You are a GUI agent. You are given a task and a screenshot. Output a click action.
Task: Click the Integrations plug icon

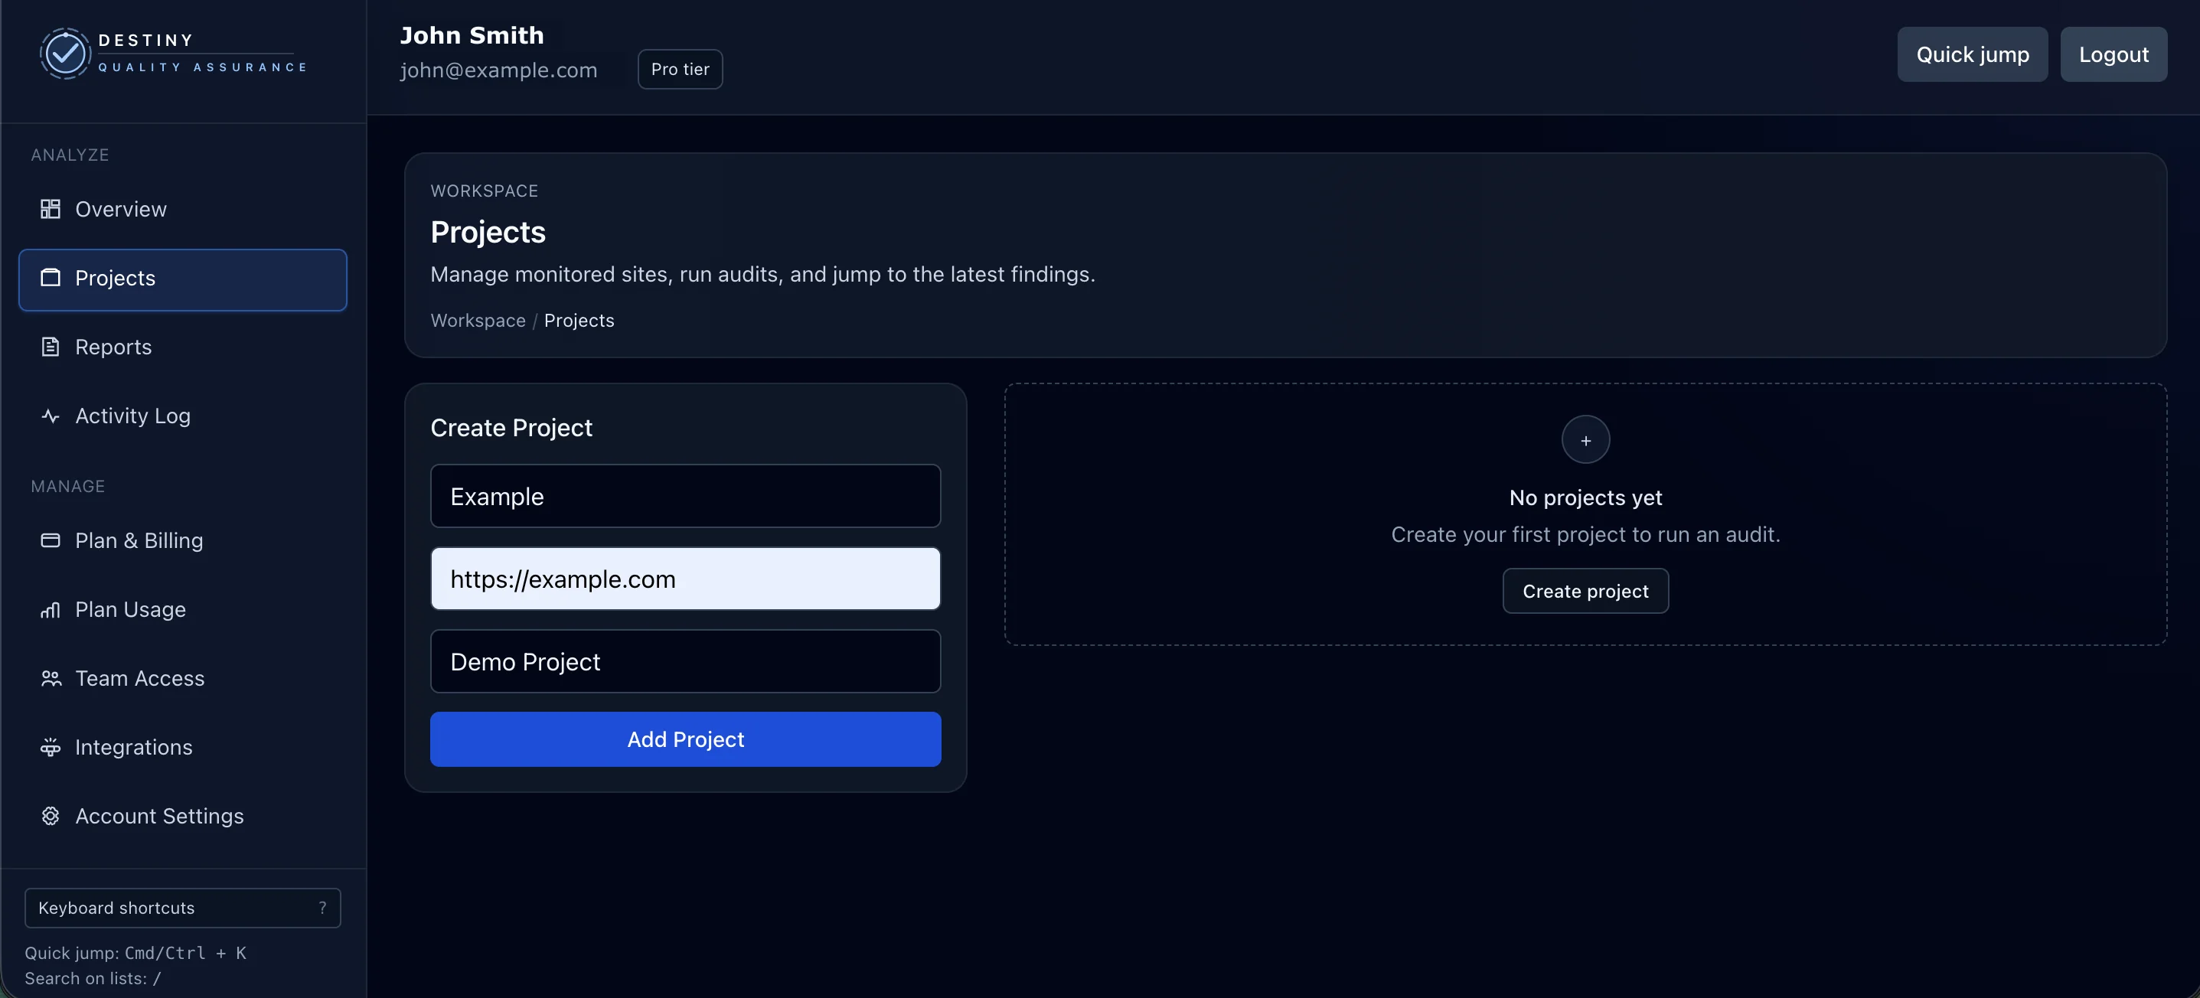51,747
